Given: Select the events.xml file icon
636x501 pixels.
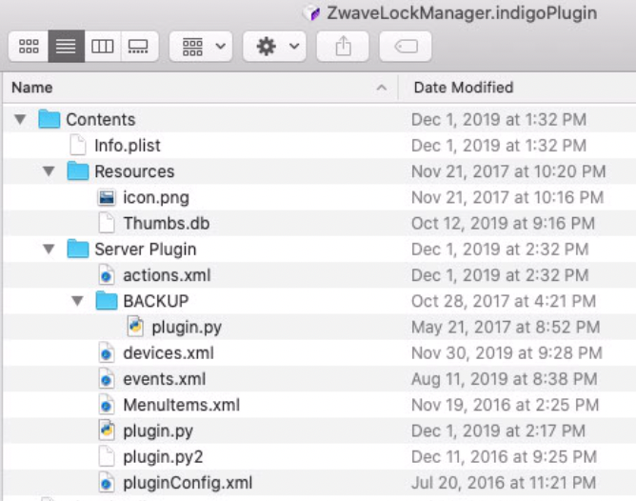Looking at the screenshot, I should (x=107, y=379).
